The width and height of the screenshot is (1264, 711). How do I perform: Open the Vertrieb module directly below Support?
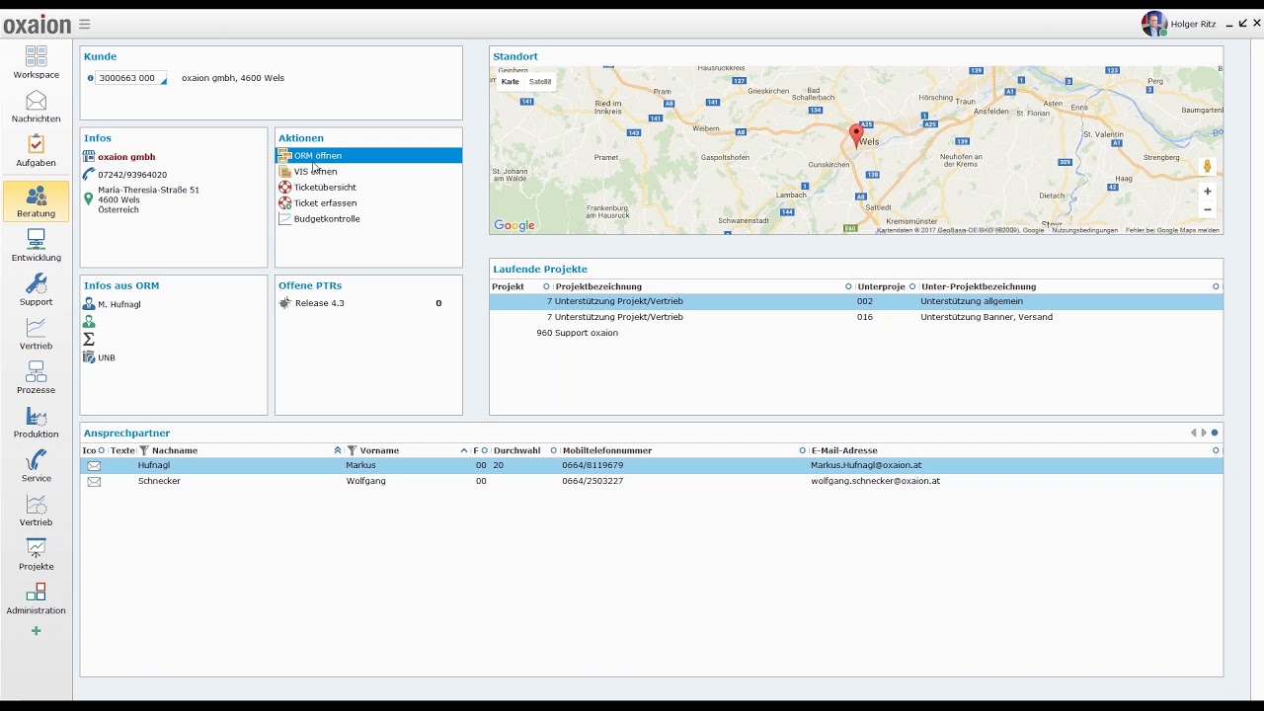(x=37, y=335)
